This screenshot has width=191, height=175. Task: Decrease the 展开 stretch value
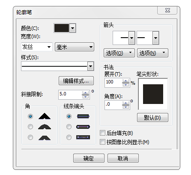pyautogui.click(x=125, y=85)
